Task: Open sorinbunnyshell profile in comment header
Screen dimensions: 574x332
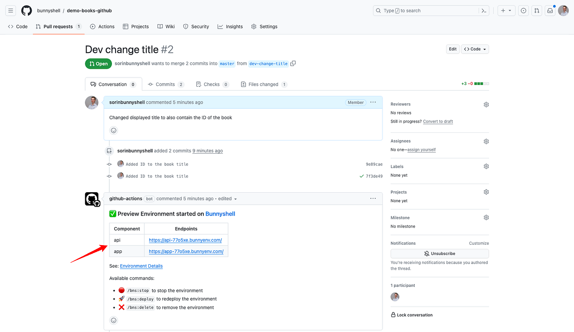Action: pyautogui.click(x=127, y=102)
